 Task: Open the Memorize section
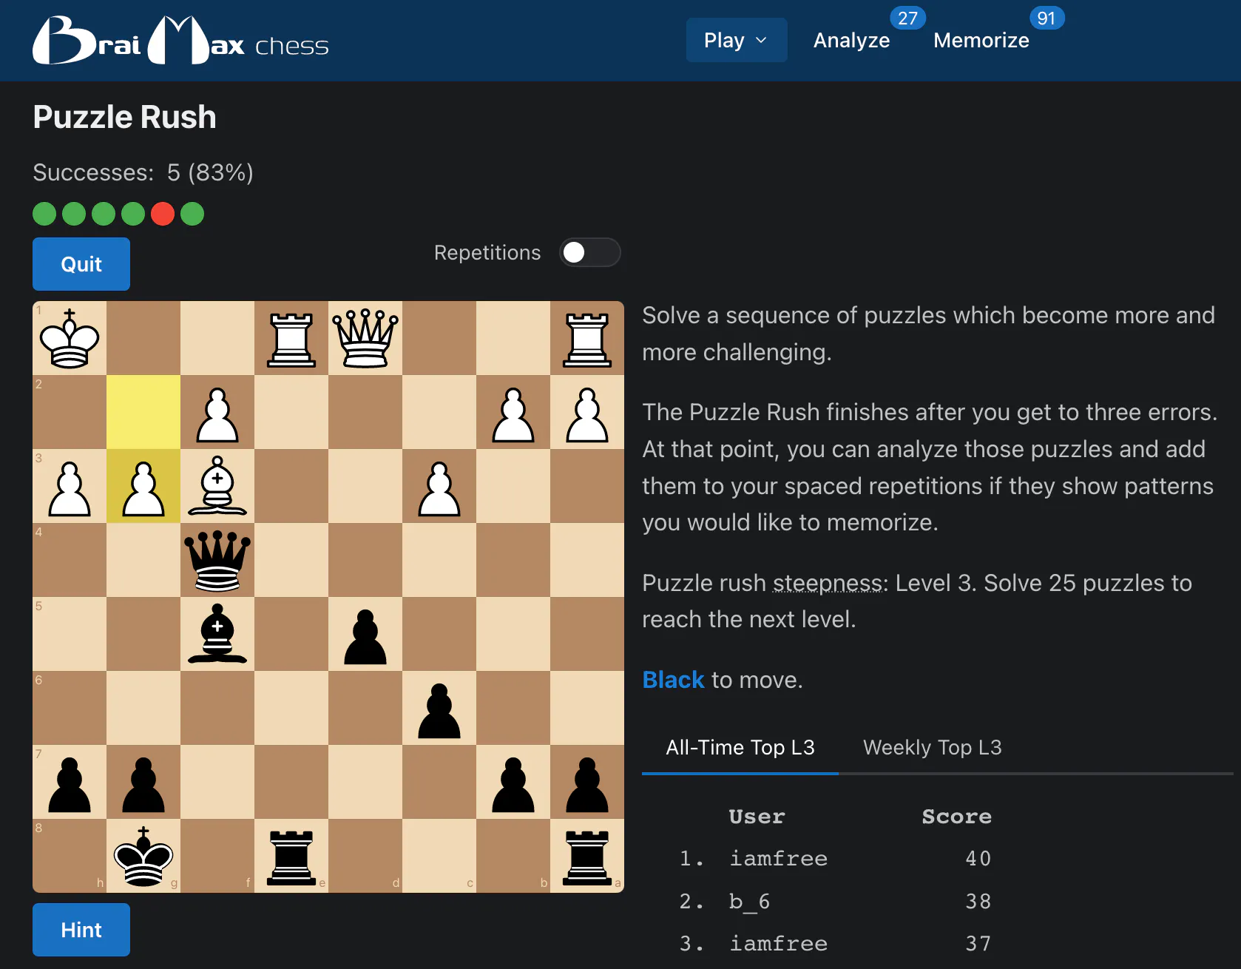(981, 40)
